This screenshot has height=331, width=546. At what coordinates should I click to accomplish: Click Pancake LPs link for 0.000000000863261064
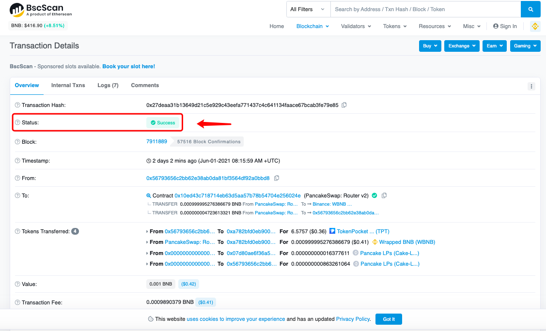(x=390, y=264)
